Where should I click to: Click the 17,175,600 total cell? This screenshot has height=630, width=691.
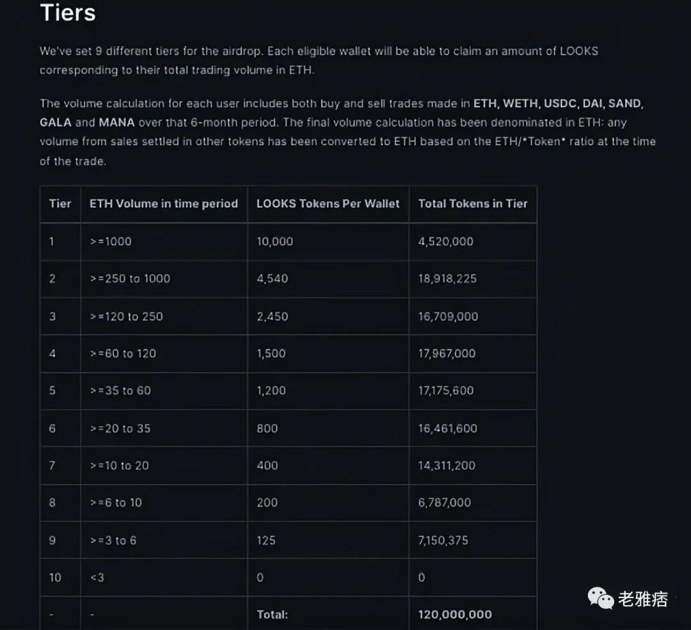click(x=473, y=391)
